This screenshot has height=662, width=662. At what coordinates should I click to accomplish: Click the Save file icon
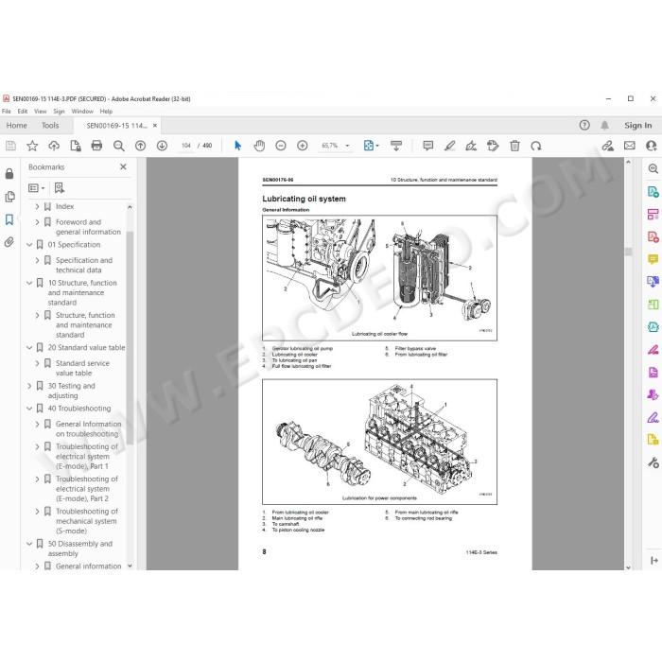click(x=10, y=146)
